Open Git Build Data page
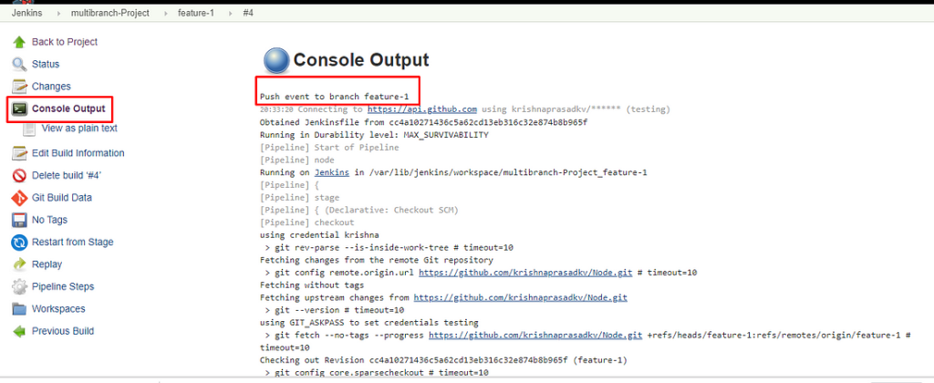 pos(61,197)
